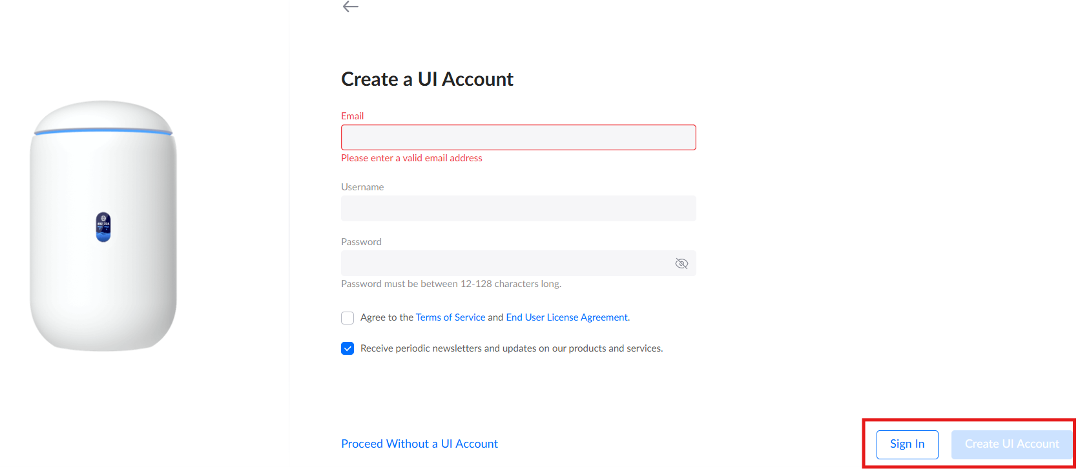Click the red Email field label
The image size is (1080, 469).
(x=353, y=116)
